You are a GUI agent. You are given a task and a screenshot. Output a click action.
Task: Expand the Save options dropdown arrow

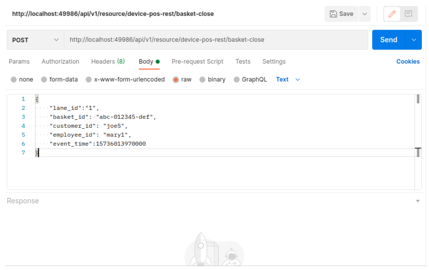365,14
